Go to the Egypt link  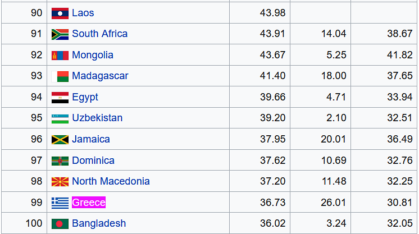tap(85, 97)
